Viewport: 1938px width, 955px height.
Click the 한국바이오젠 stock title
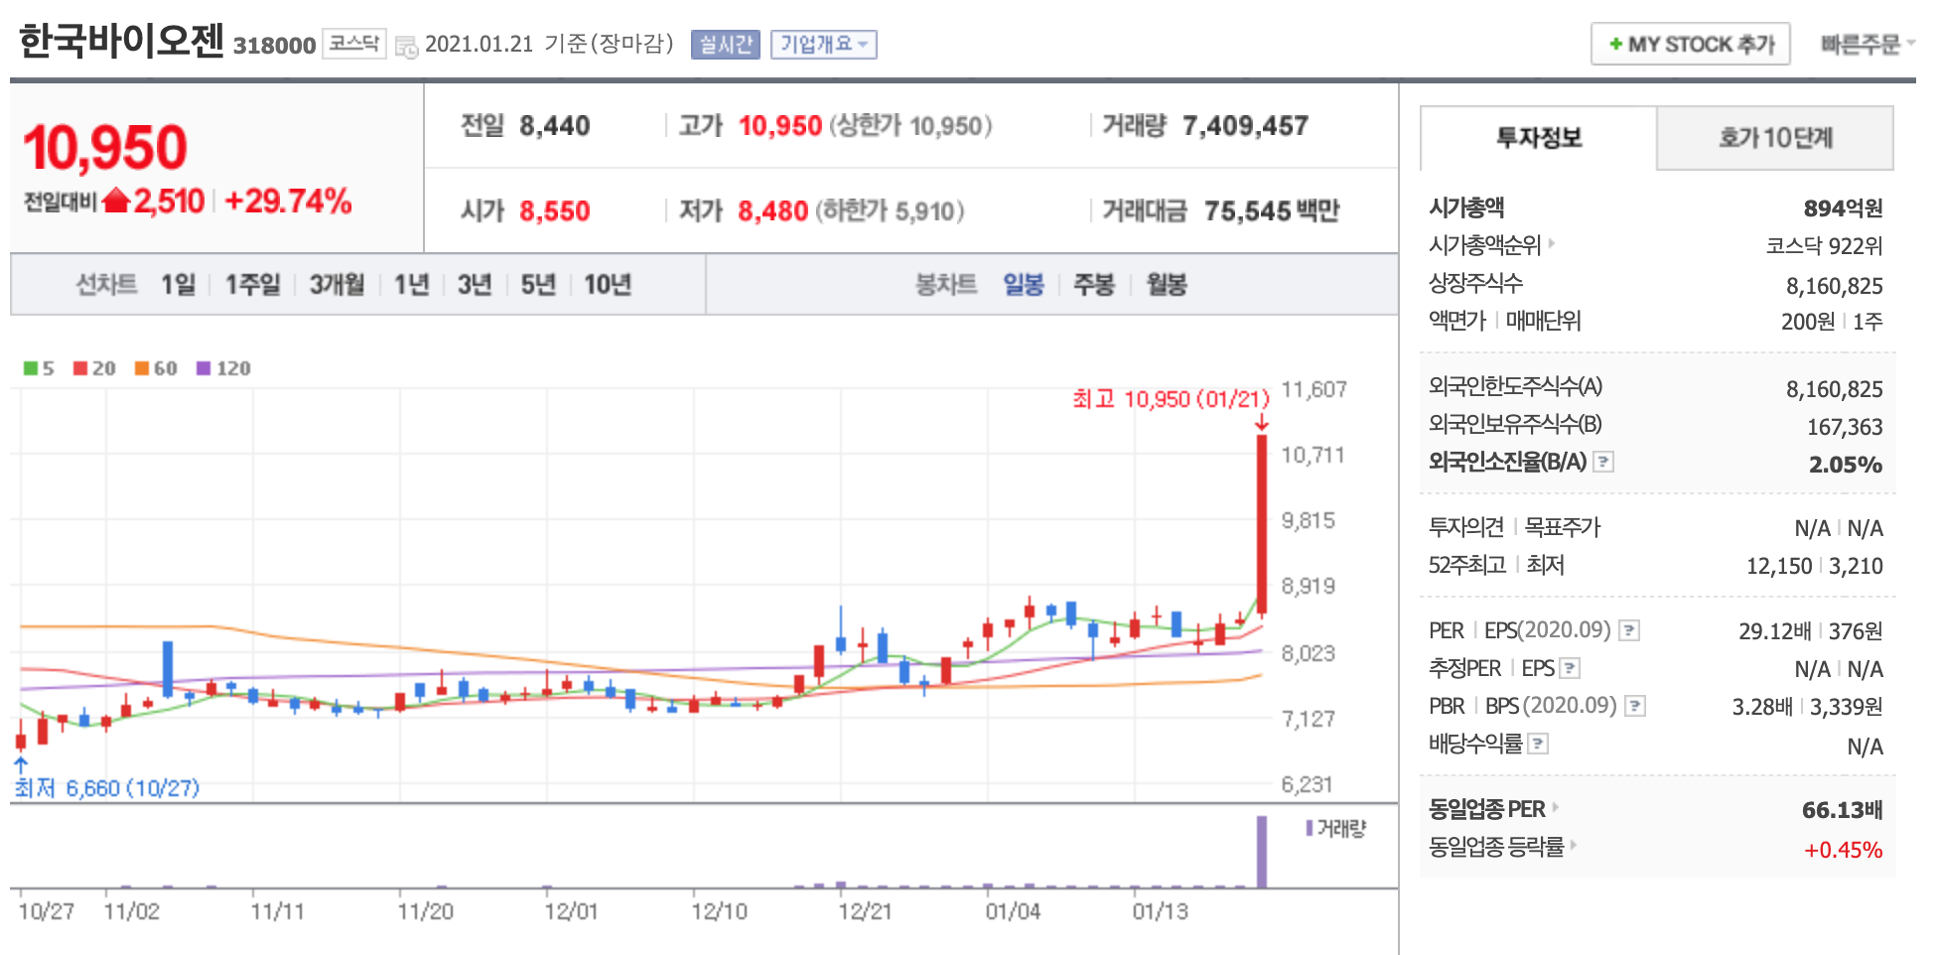click(x=121, y=41)
